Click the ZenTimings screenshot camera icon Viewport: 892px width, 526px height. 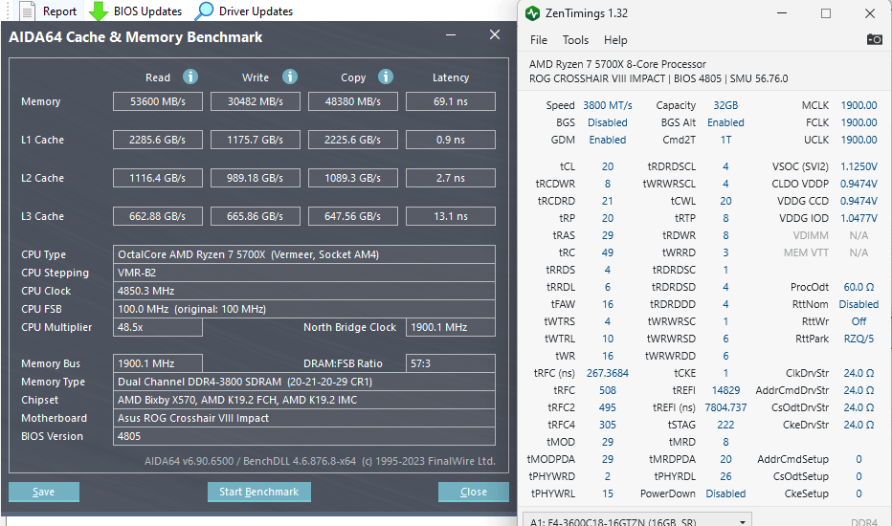(x=875, y=39)
